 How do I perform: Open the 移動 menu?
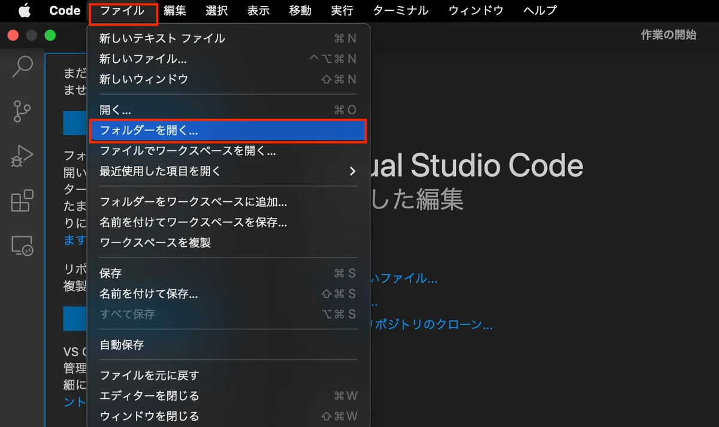[x=300, y=11]
